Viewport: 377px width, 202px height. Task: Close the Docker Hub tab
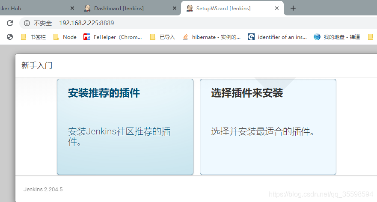(x=72, y=8)
